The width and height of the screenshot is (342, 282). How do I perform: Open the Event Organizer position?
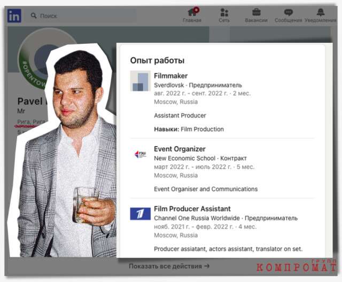180,149
